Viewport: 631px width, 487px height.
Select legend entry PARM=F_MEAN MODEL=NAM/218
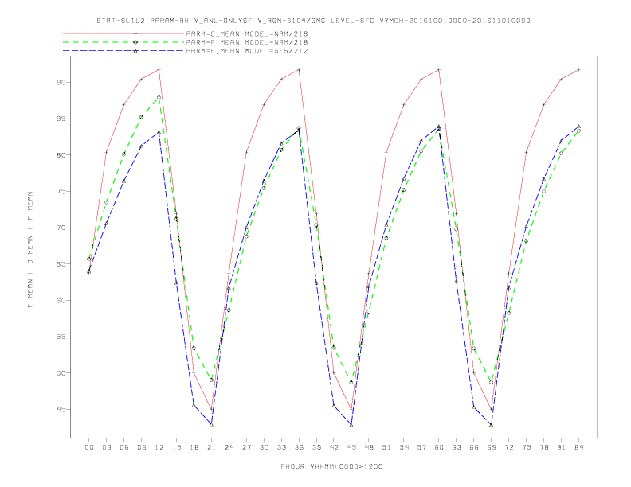247,42
